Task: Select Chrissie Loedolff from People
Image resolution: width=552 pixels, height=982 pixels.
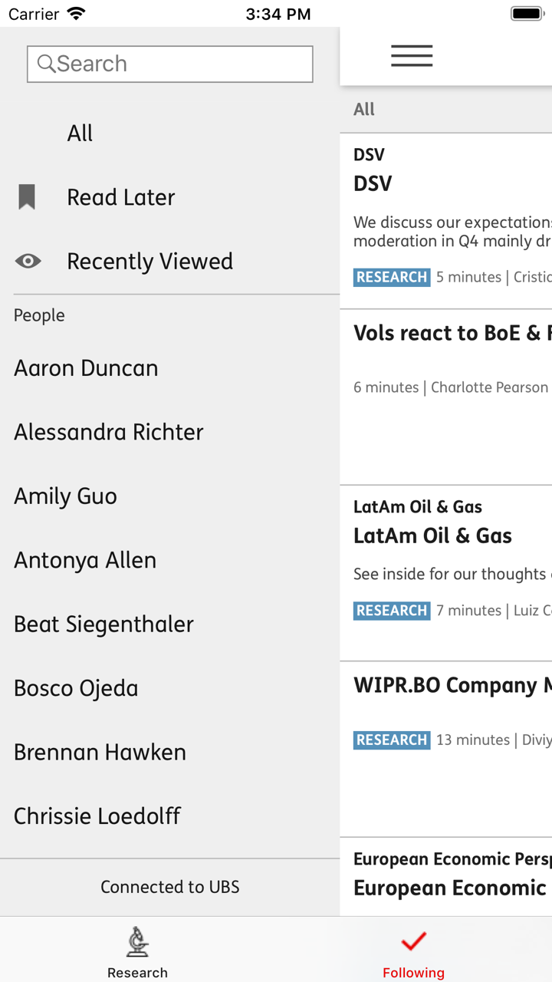Action: click(x=97, y=816)
